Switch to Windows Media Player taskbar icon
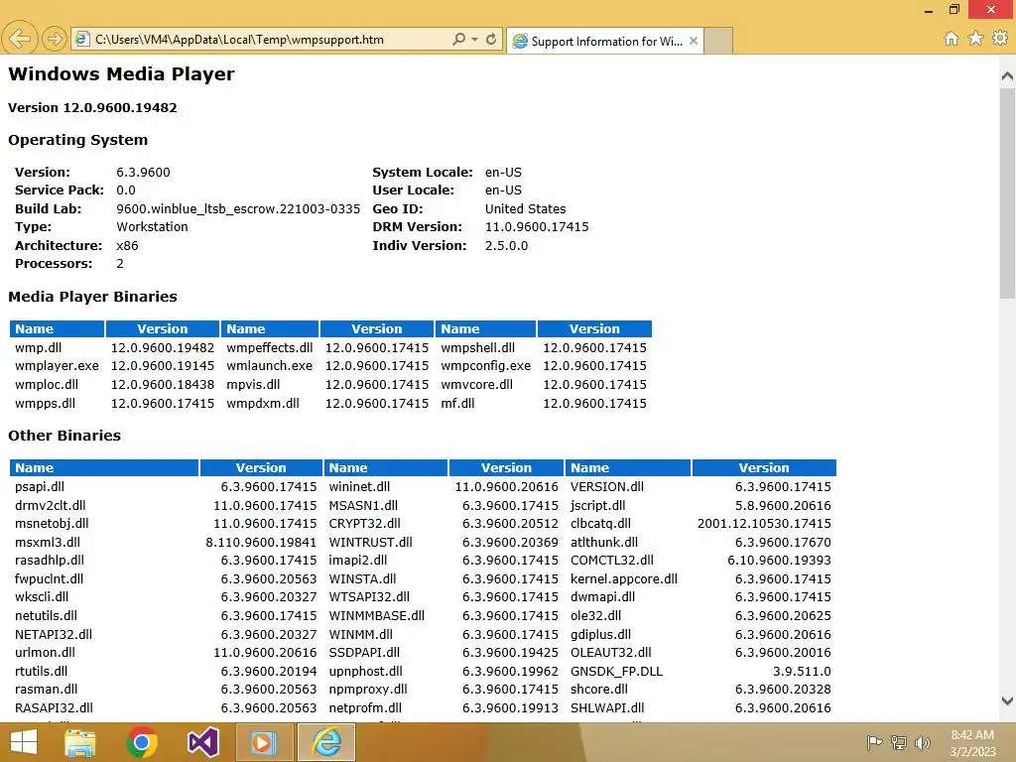Screen dimensions: 1016x762 coord(264,742)
